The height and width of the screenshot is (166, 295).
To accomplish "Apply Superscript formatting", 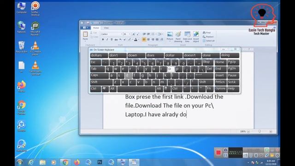I will click(124, 40).
